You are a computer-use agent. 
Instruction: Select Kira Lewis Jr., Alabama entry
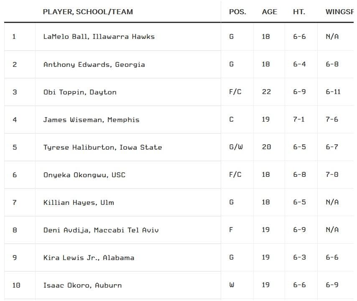pos(89,258)
